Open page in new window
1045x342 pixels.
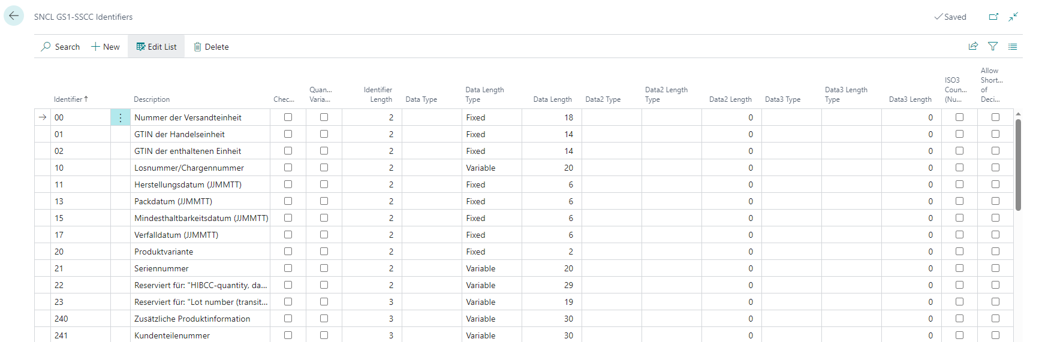tap(993, 17)
